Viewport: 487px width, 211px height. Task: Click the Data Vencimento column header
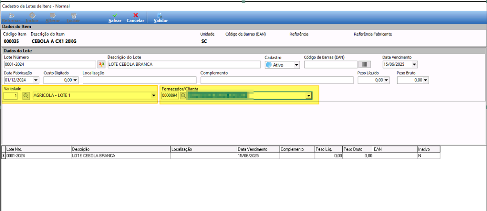click(258, 149)
